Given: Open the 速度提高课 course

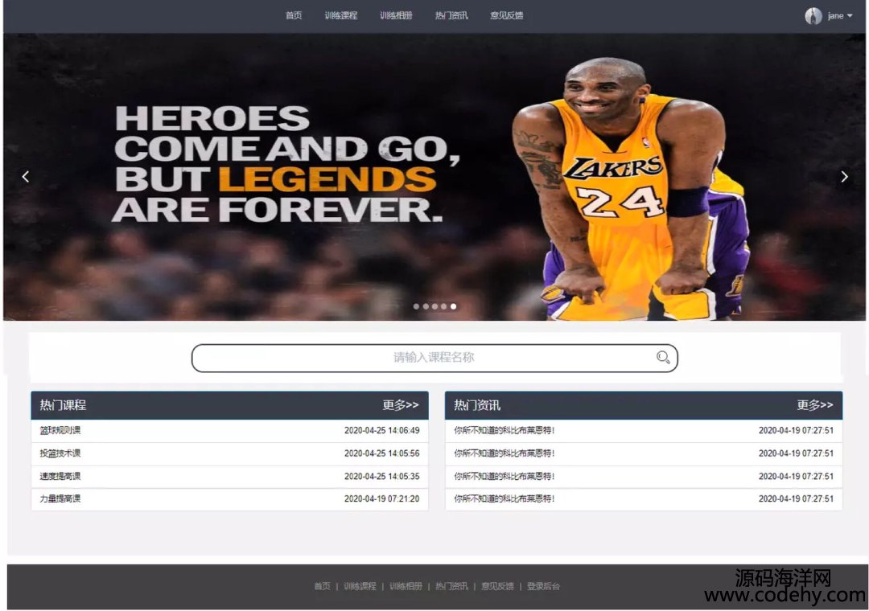Looking at the screenshot, I should (60, 476).
